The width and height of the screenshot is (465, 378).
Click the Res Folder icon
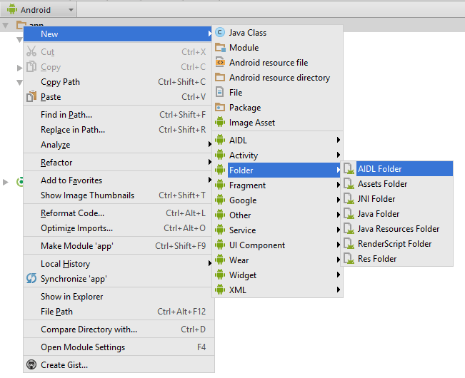coord(349,259)
